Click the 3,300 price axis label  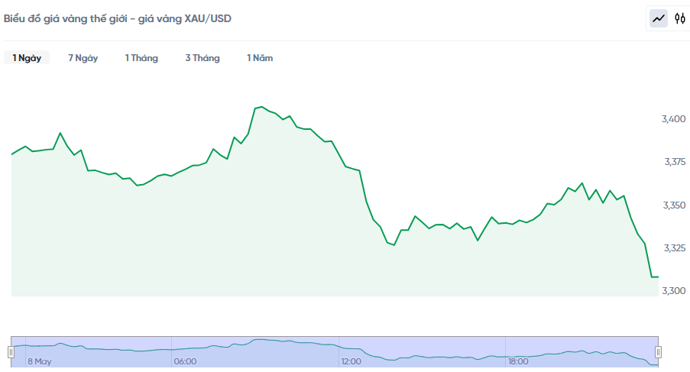[674, 291]
